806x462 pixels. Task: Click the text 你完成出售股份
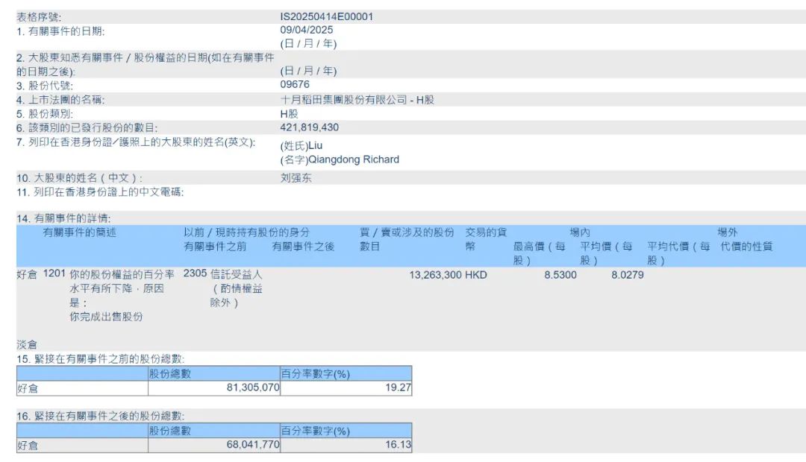click(x=106, y=317)
